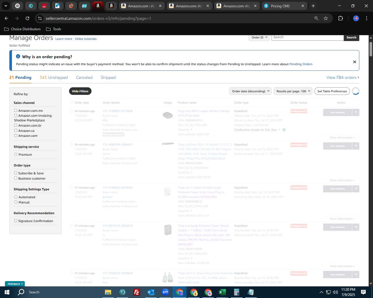Expand Buy shipping arrow for order 111-2760891-9313858
373x298 pixels.
tap(356, 112)
